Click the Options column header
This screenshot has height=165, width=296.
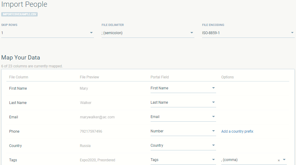227,77
